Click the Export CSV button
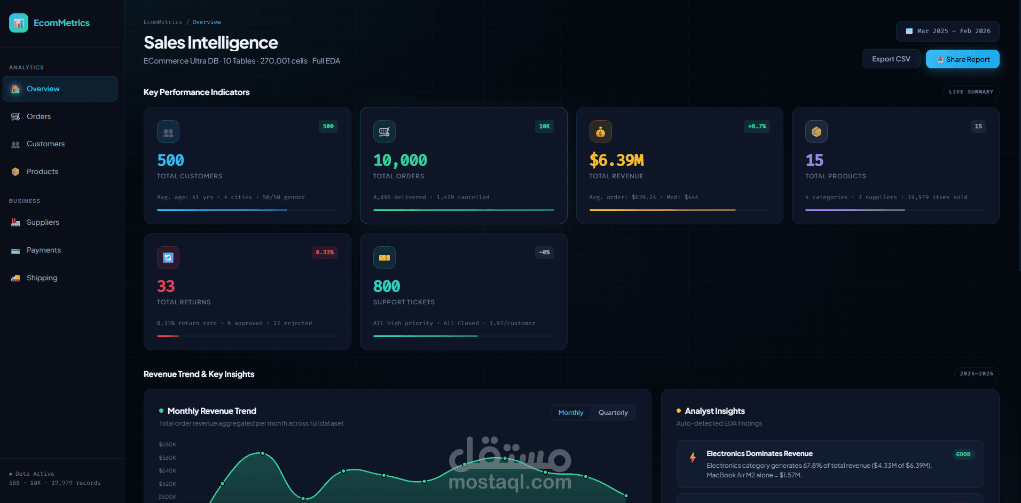The image size is (1021, 503). click(891, 59)
